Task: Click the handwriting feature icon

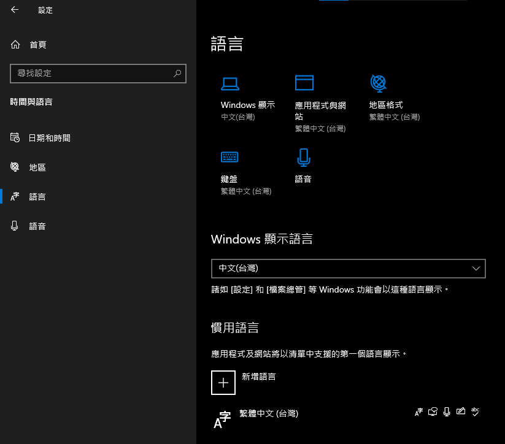Action: [461, 411]
